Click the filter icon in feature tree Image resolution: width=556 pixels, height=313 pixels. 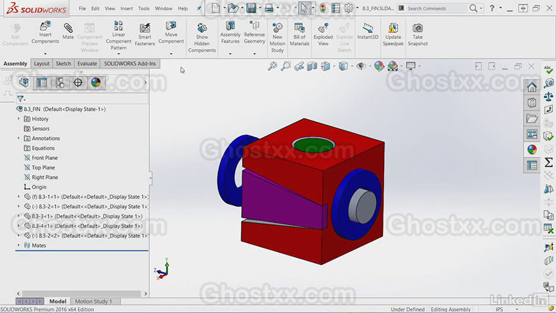coord(21,98)
